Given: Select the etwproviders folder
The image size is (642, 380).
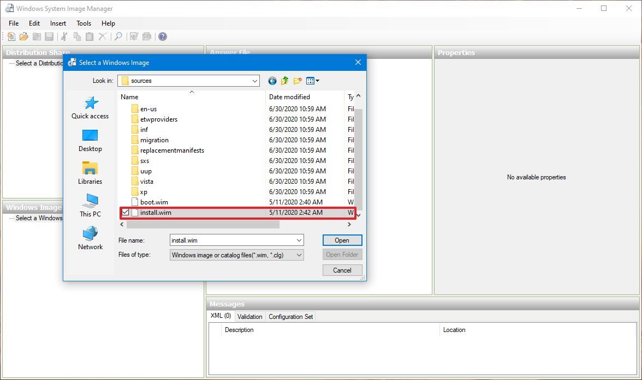Looking at the screenshot, I should coord(158,119).
